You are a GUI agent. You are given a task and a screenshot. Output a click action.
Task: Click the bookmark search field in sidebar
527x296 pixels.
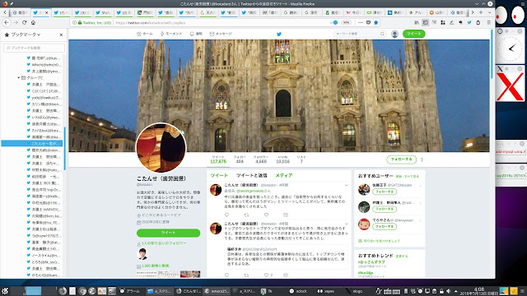tap(34, 48)
